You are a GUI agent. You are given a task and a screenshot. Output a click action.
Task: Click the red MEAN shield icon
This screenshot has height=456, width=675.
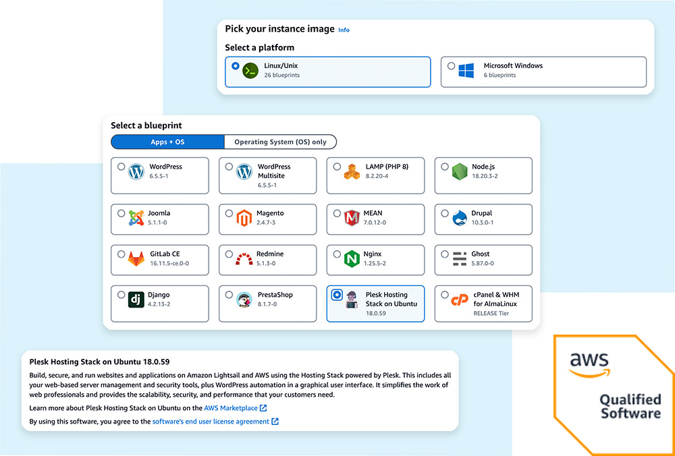[x=352, y=218]
